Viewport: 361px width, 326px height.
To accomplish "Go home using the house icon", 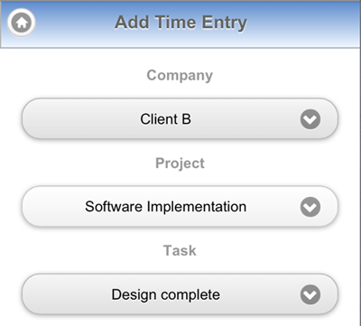I will click(22, 23).
